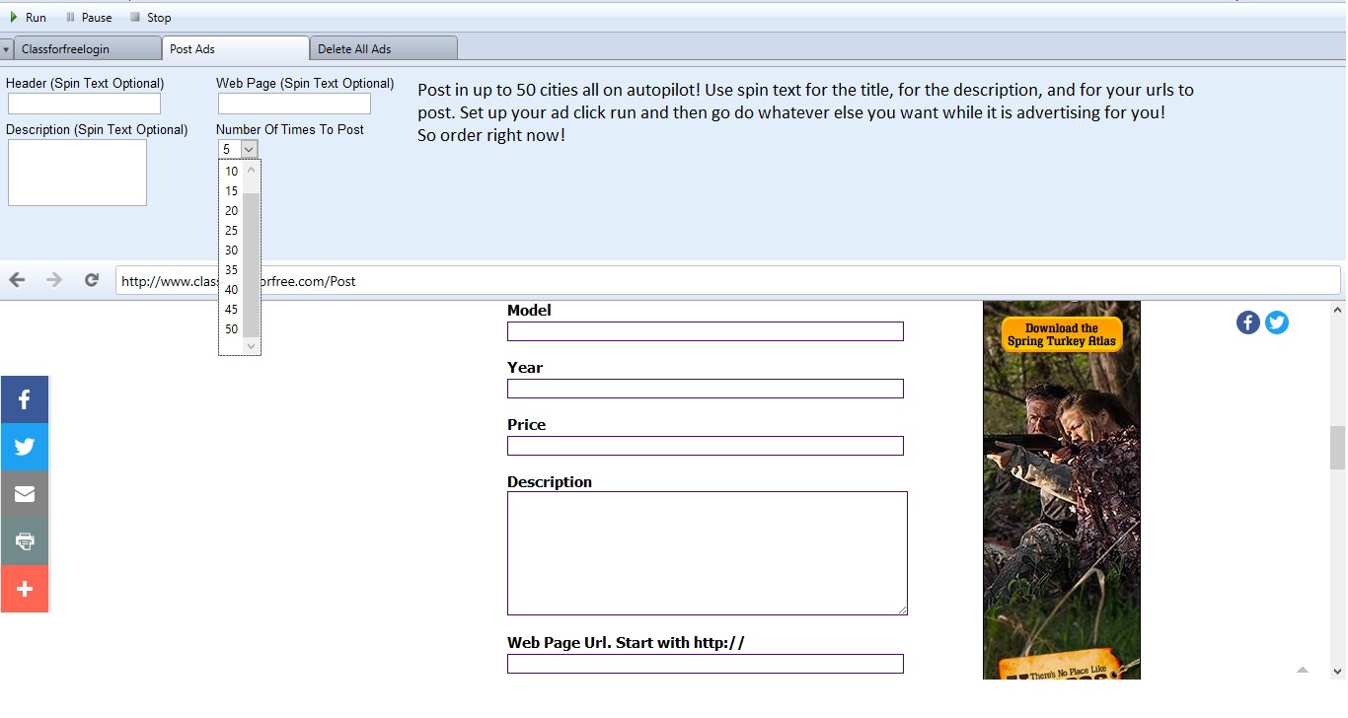
Task: Choose 50 in the post count list
Action: tap(231, 329)
